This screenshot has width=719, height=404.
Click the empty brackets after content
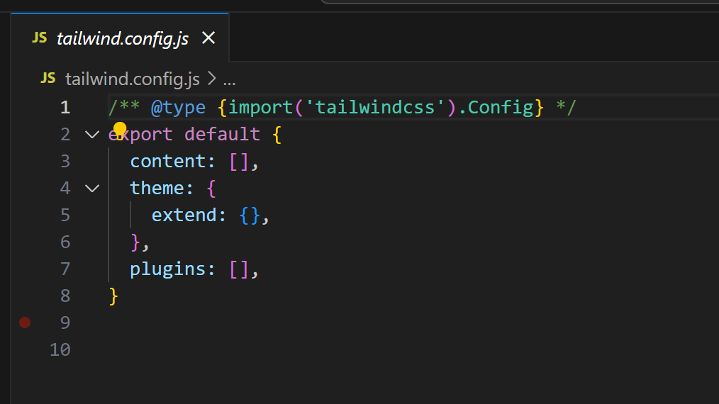click(x=239, y=162)
